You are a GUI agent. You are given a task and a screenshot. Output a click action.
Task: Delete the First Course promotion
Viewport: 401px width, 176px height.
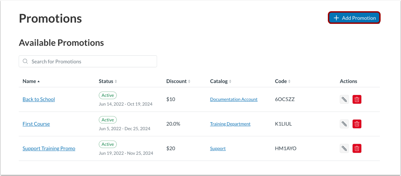tap(357, 124)
